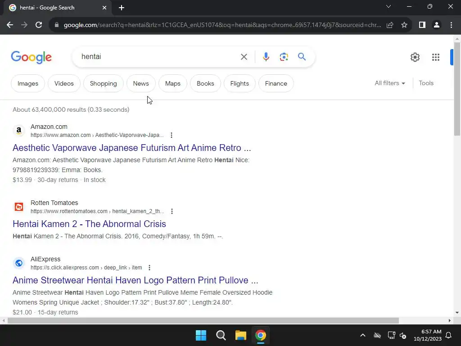Viewport: 461px width, 346px height.
Task: Click the Rotten Tomatoes favicon
Action: [19, 206]
